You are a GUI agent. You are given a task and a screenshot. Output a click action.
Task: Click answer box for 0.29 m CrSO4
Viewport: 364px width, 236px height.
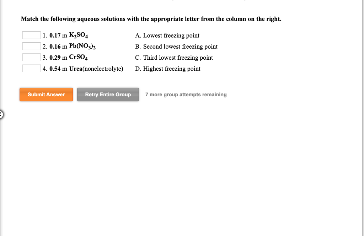(31, 57)
